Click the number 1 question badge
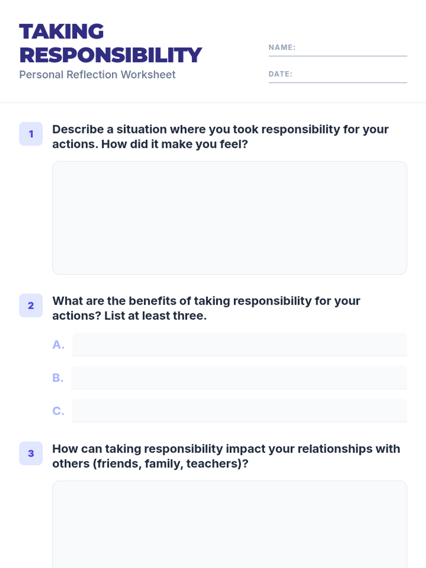The image size is (426, 568). tap(31, 134)
